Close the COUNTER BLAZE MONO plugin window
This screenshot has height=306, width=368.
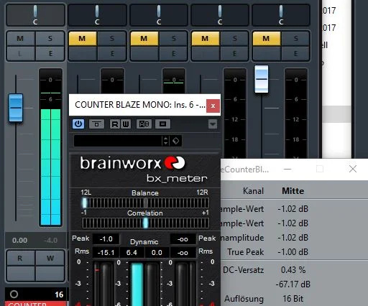click(x=213, y=106)
